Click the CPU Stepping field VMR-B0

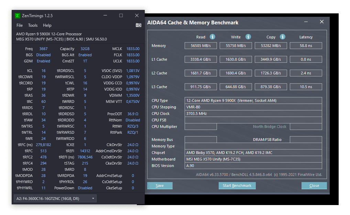pyautogui.click(x=253, y=107)
